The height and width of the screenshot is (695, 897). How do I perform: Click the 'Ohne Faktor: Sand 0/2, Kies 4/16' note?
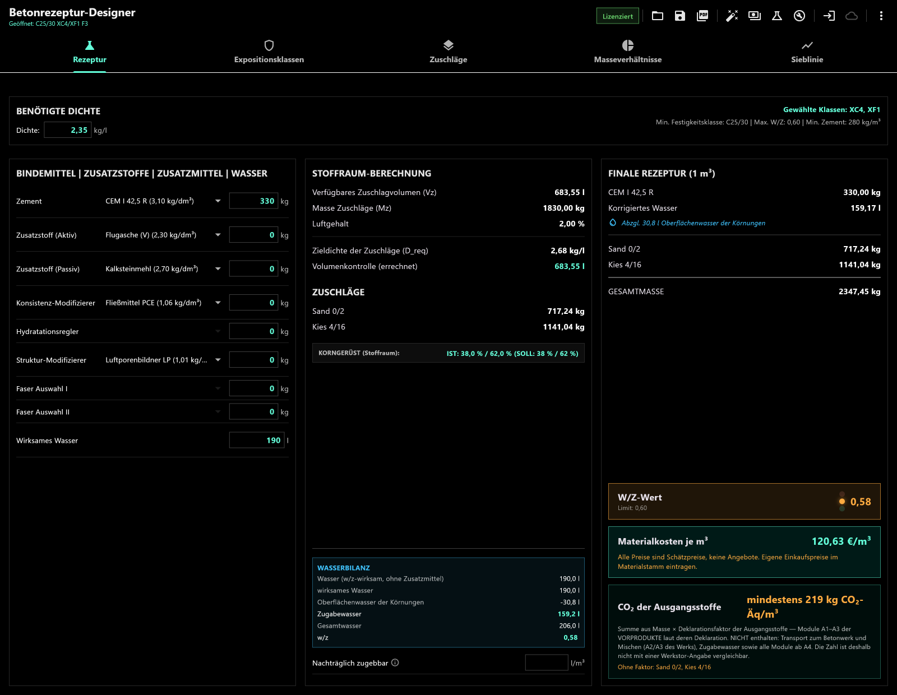pyautogui.click(x=664, y=667)
